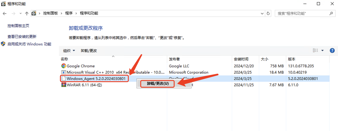This screenshot has width=338, height=131.
Task: Click the Back navigation arrow
Action: tap(4, 13)
